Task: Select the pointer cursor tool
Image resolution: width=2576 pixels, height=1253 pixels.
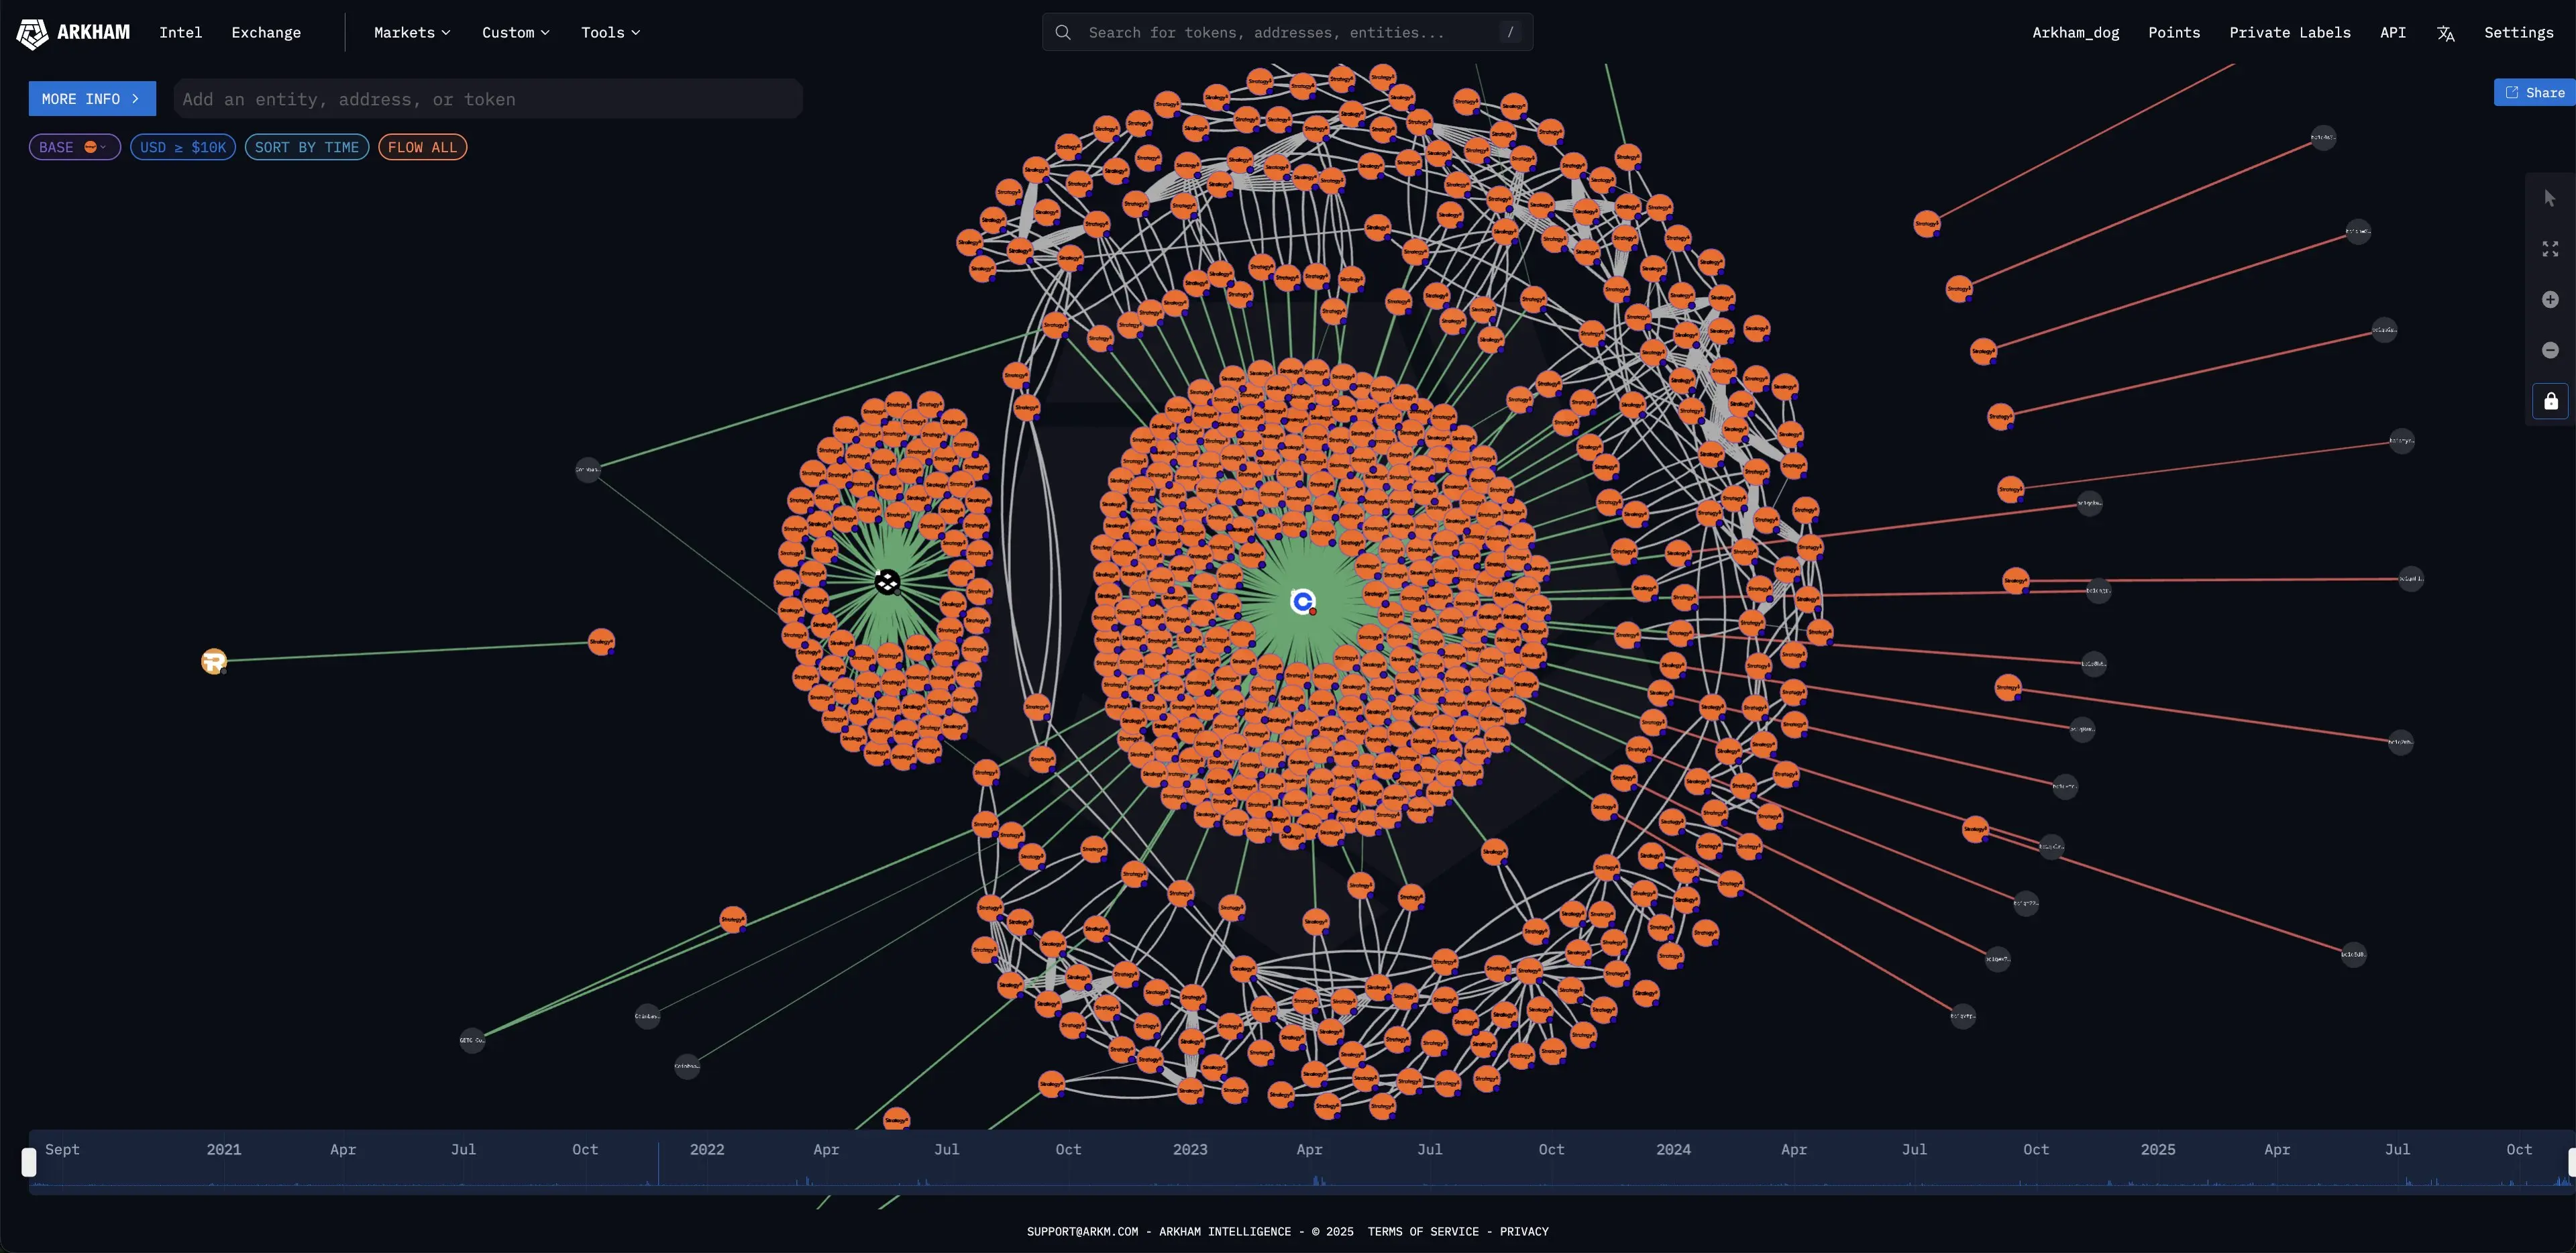Action: [2549, 199]
